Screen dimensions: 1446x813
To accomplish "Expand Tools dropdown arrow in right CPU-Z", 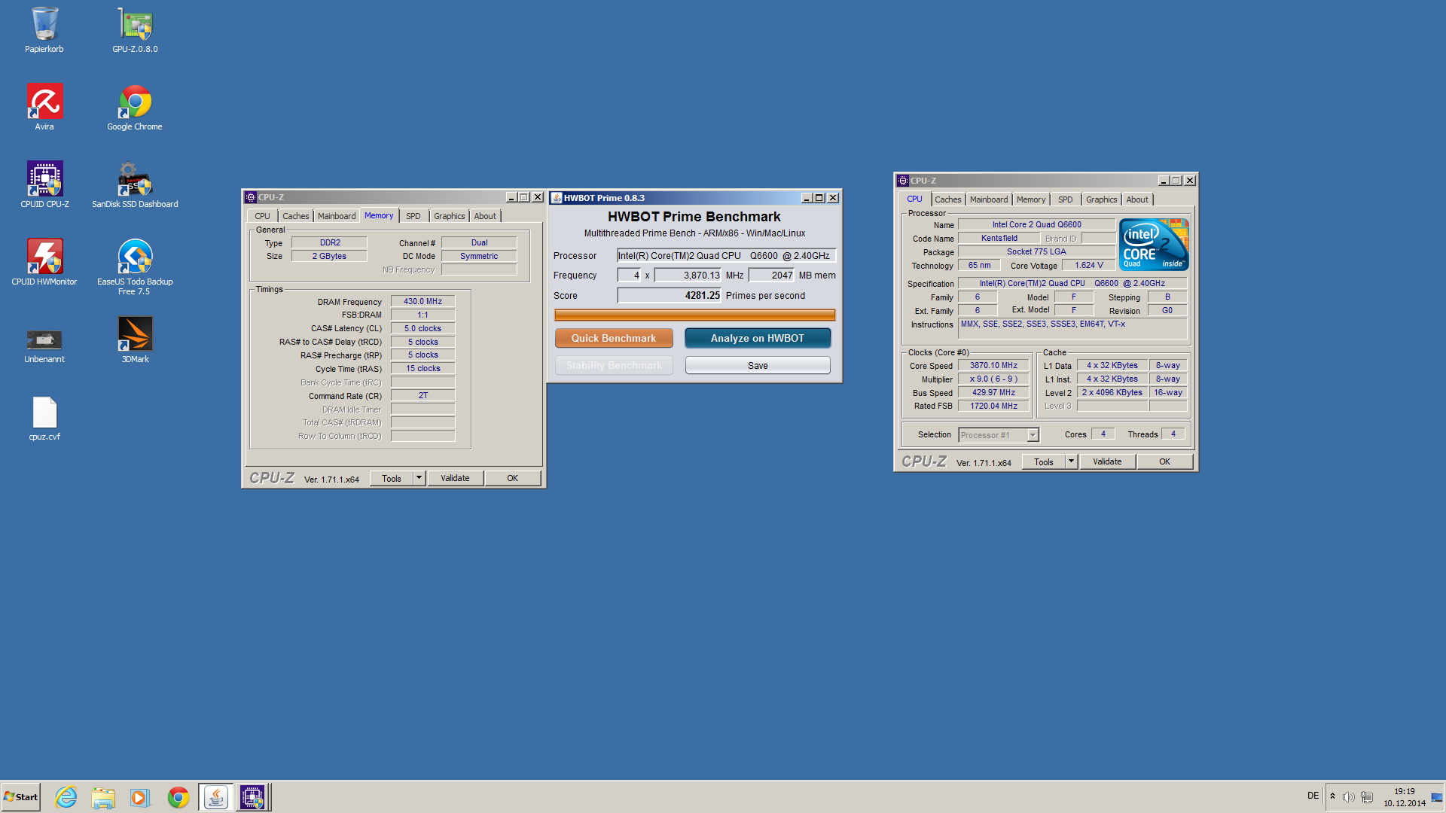I will coord(1072,462).
